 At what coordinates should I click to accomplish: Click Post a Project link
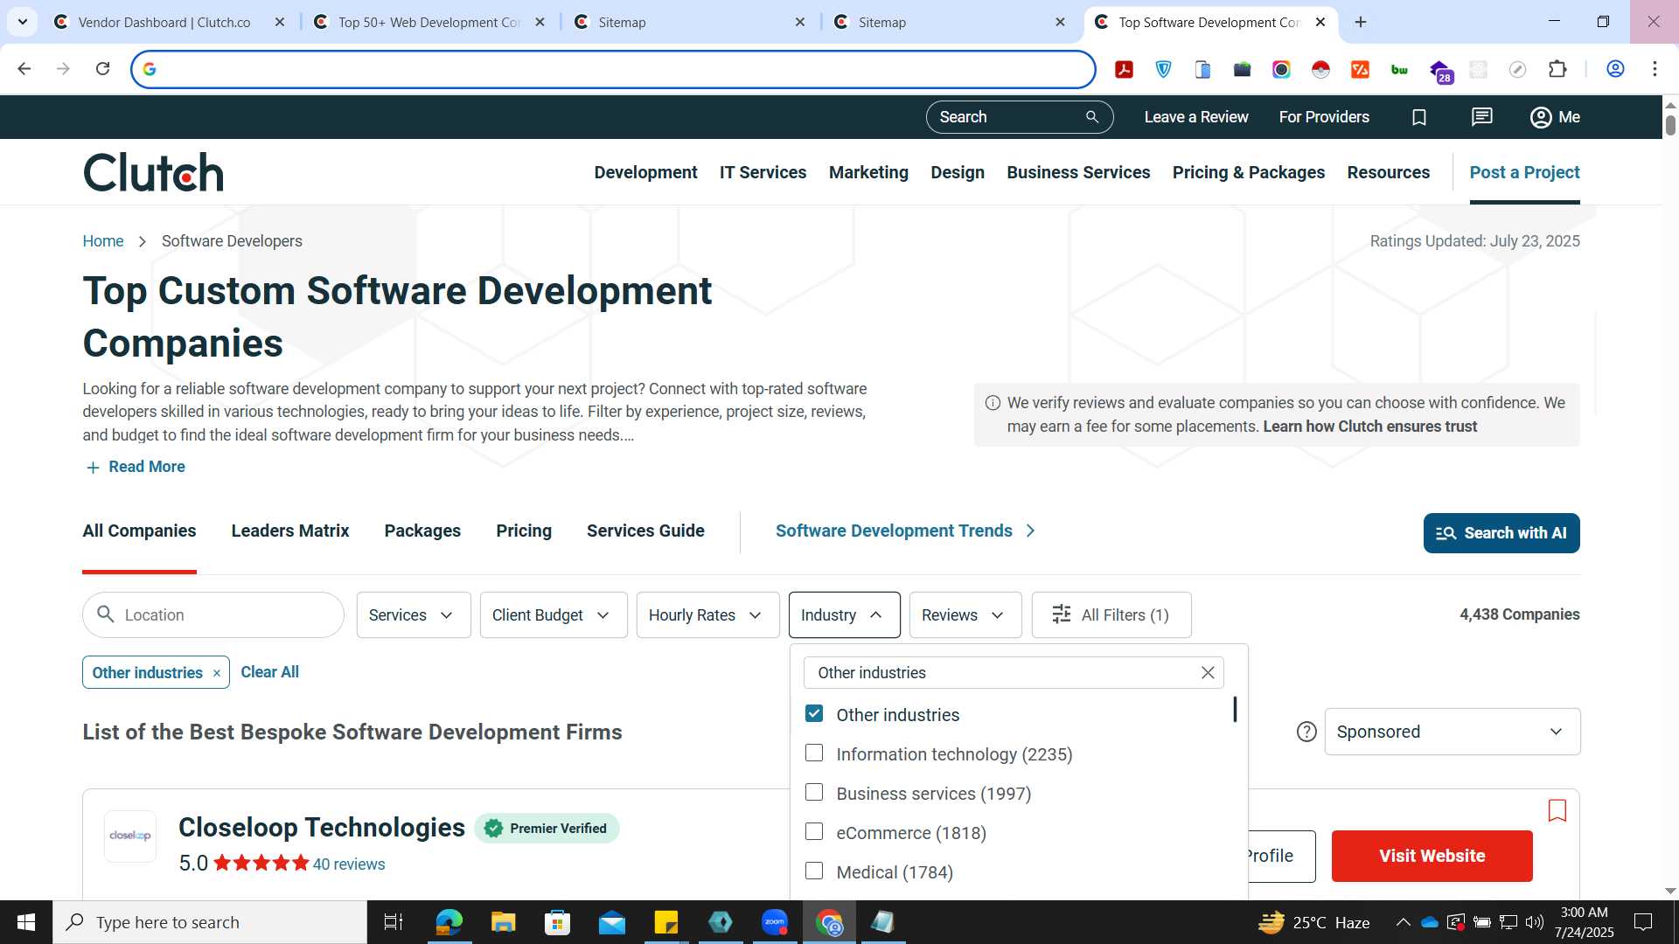coord(1524,173)
